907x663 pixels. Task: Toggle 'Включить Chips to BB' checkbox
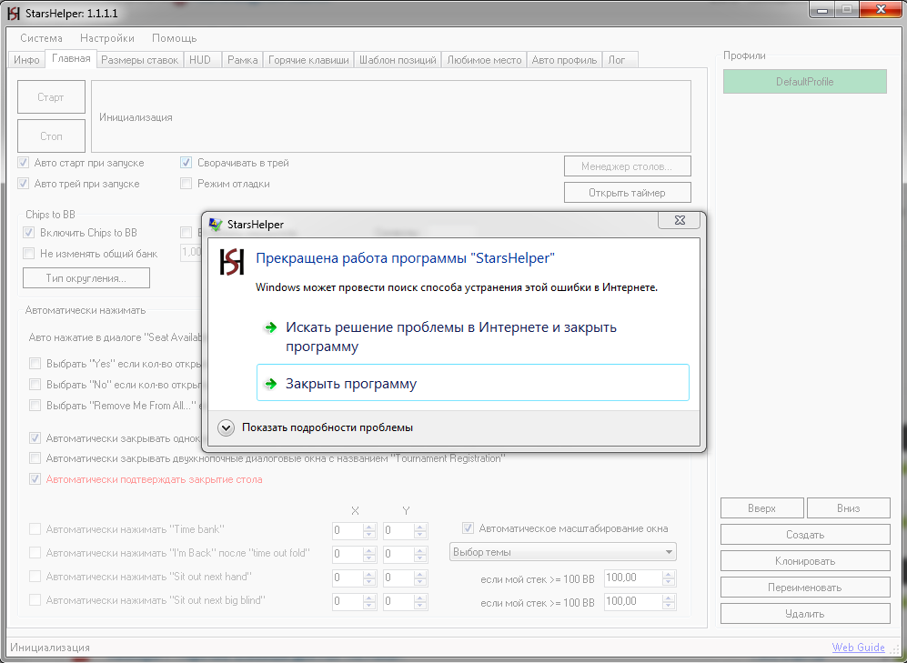click(28, 233)
